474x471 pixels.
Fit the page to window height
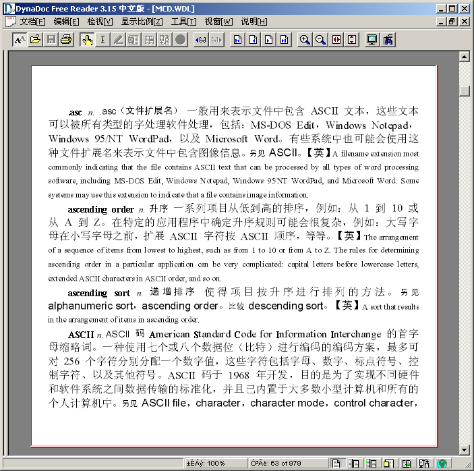coord(352,40)
